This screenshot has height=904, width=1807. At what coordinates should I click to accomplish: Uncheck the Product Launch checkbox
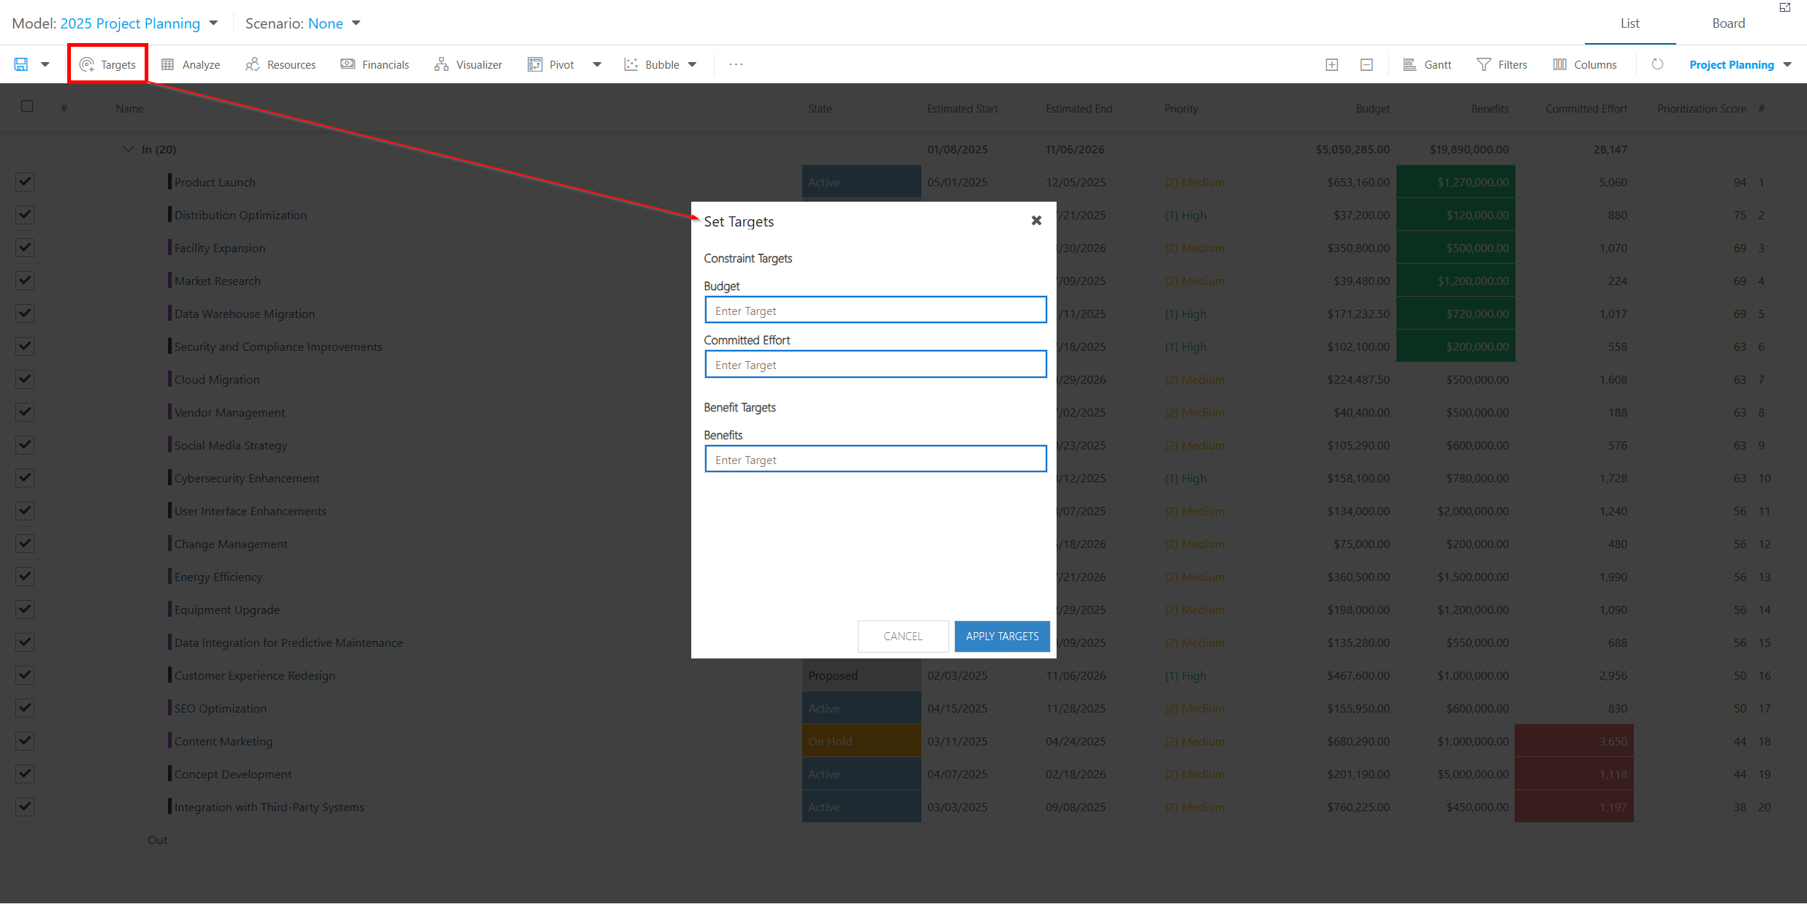tap(25, 182)
